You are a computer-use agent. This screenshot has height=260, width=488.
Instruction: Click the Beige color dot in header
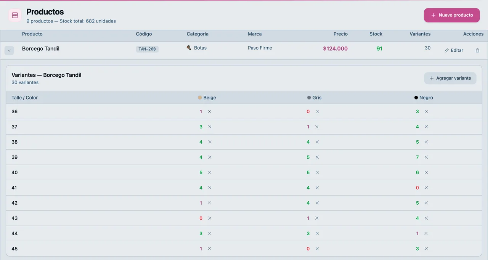point(200,98)
